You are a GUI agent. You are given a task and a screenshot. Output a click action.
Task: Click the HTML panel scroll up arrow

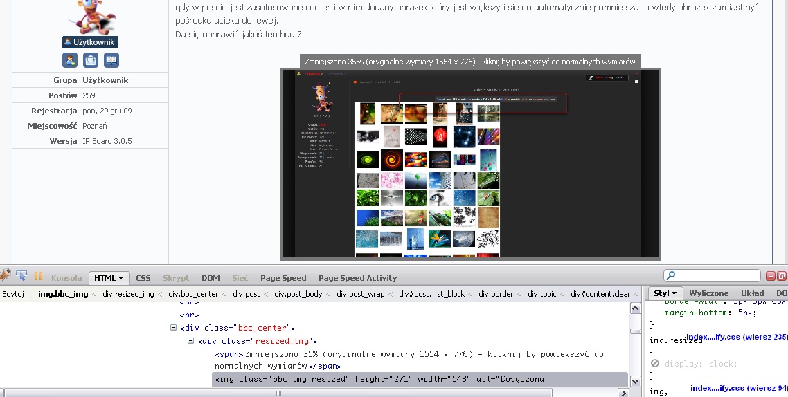point(635,308)
